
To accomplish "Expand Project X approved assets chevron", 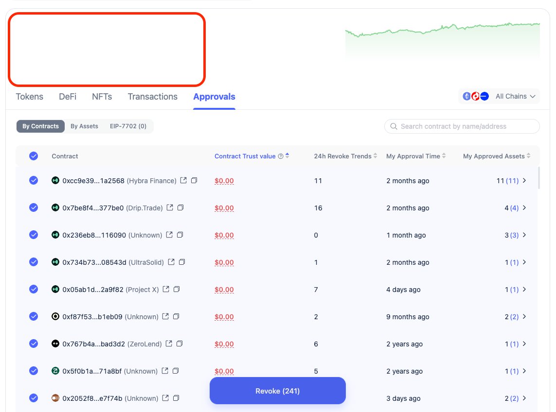I will [524, 289].
